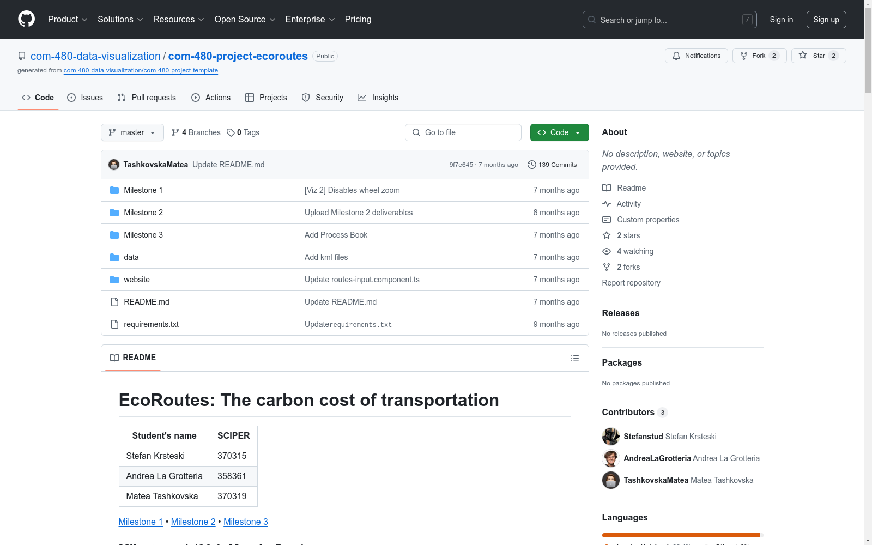Switch to the Issues tab

85,98
